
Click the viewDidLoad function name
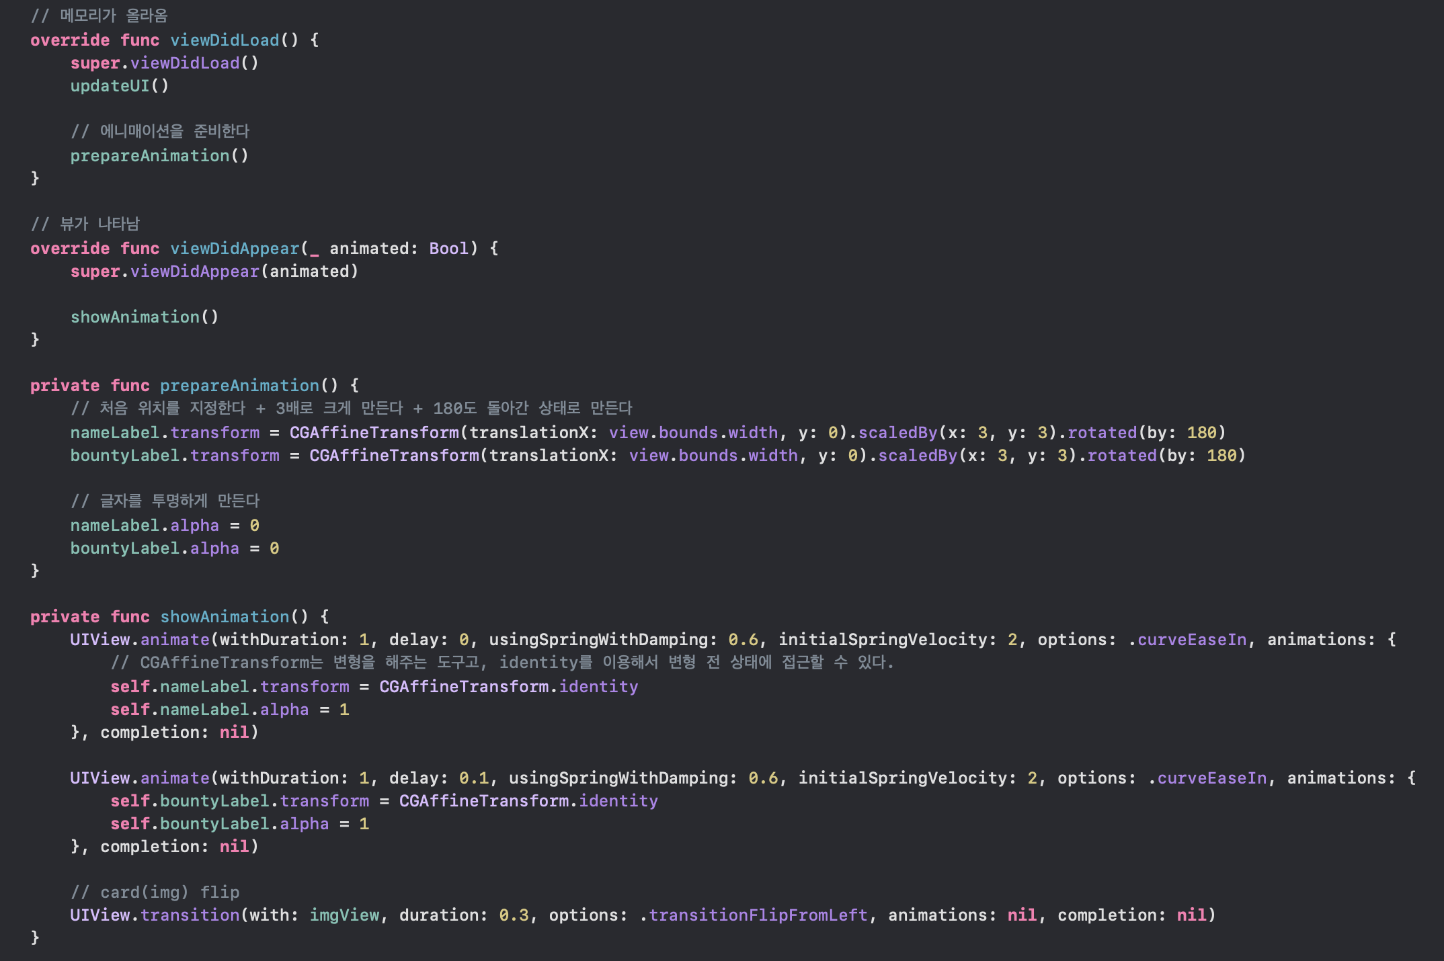click(x=224, y=40)
